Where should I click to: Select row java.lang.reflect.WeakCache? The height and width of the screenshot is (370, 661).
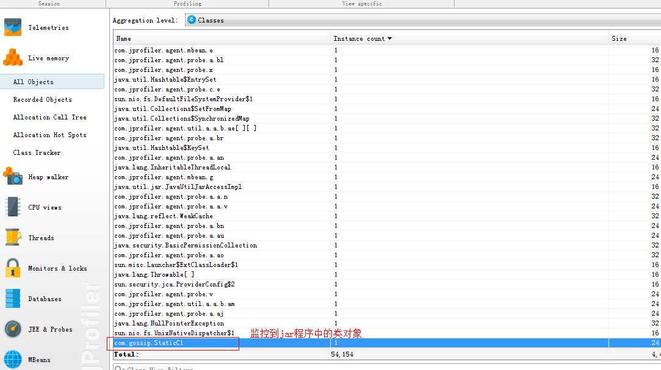[x=387, y=216]
